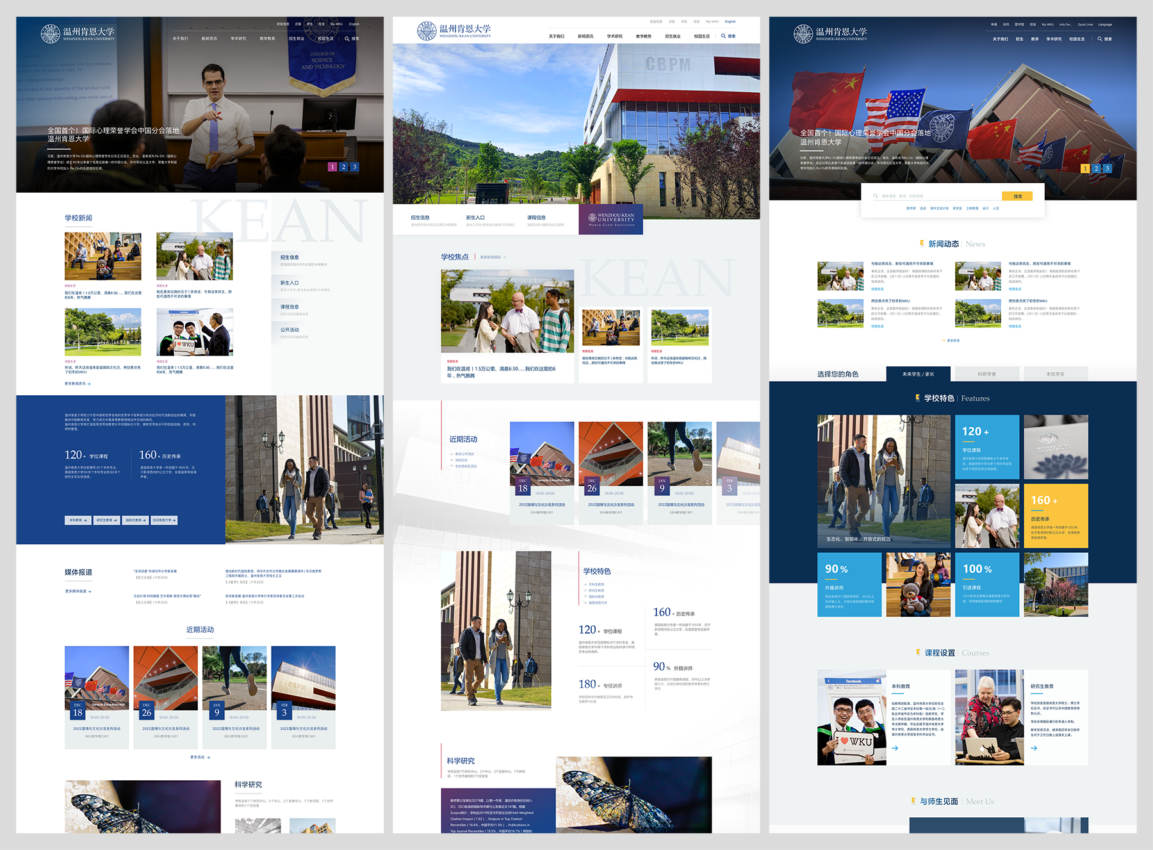Click the purple Wenzhou-Kean University badge
The image size is (1153, 850).
click(610, 220)
